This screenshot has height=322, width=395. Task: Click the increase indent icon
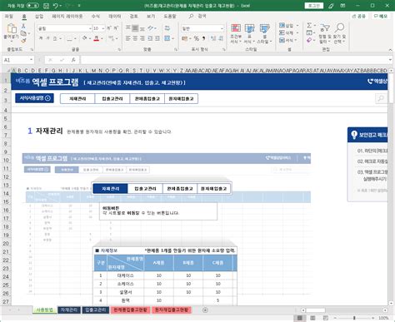point(157,38)
